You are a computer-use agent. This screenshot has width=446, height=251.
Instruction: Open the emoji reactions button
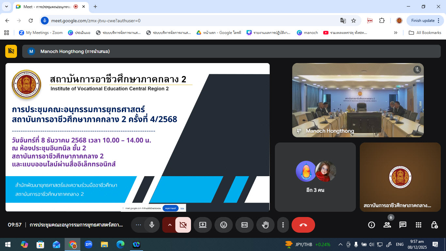[x=224, y=225]
